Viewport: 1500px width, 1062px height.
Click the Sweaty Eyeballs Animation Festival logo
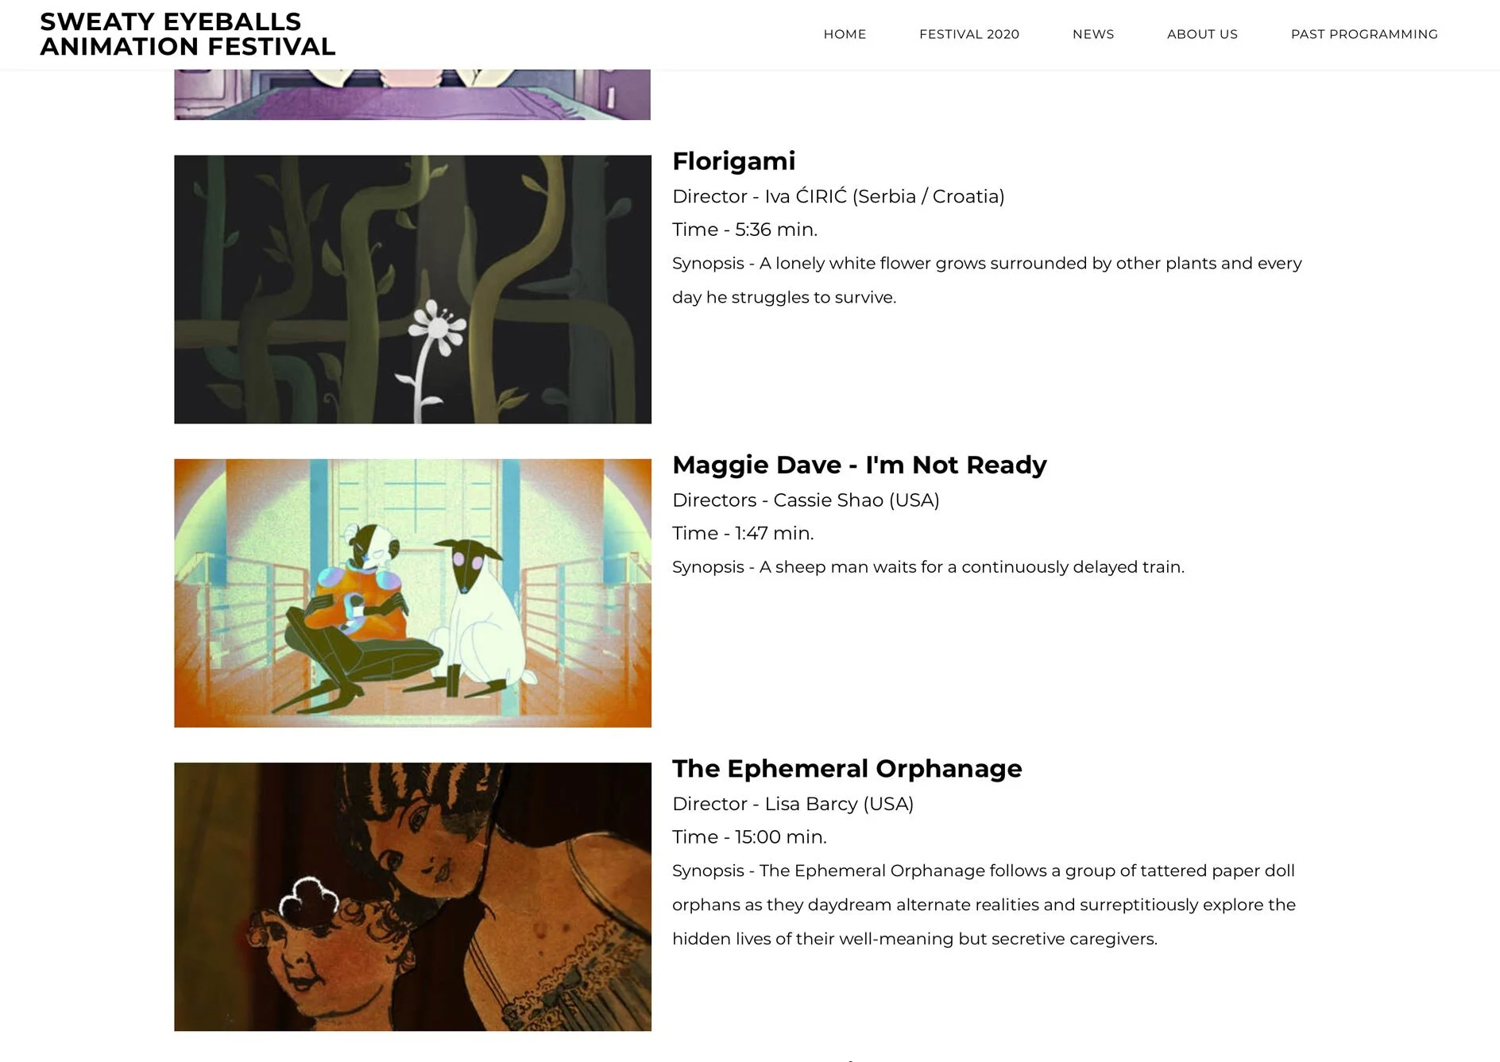187,34
